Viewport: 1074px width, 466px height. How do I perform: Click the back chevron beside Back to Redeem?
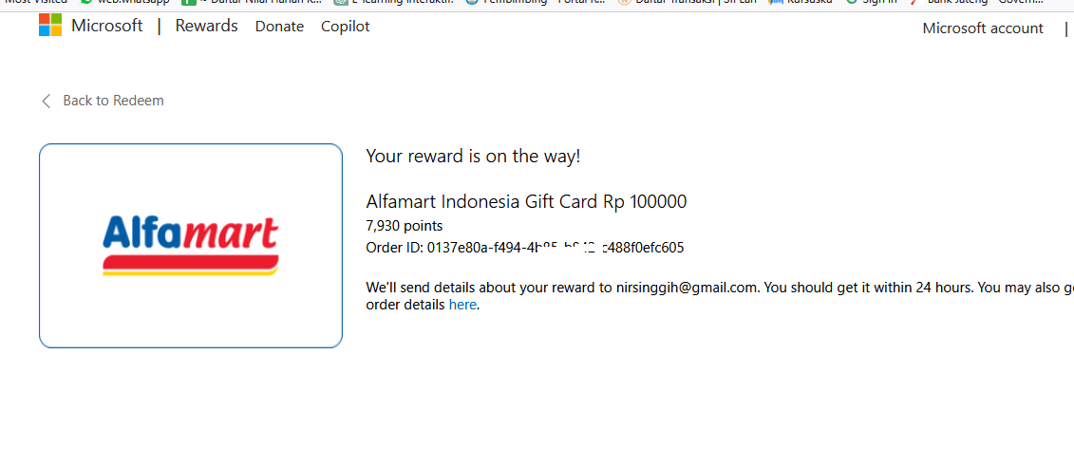coord(46,102)
